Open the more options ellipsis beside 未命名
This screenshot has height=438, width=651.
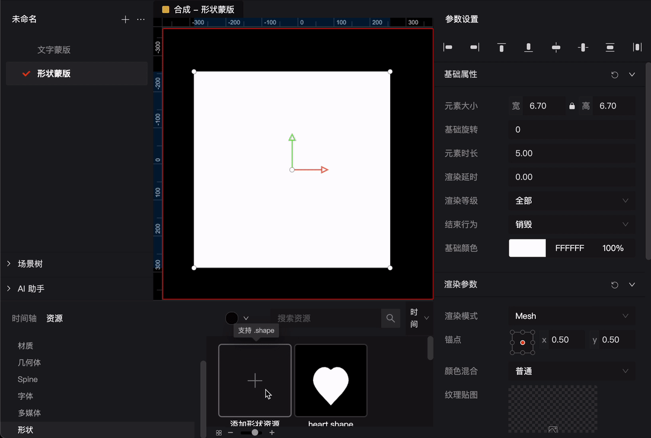coord(141,20)
